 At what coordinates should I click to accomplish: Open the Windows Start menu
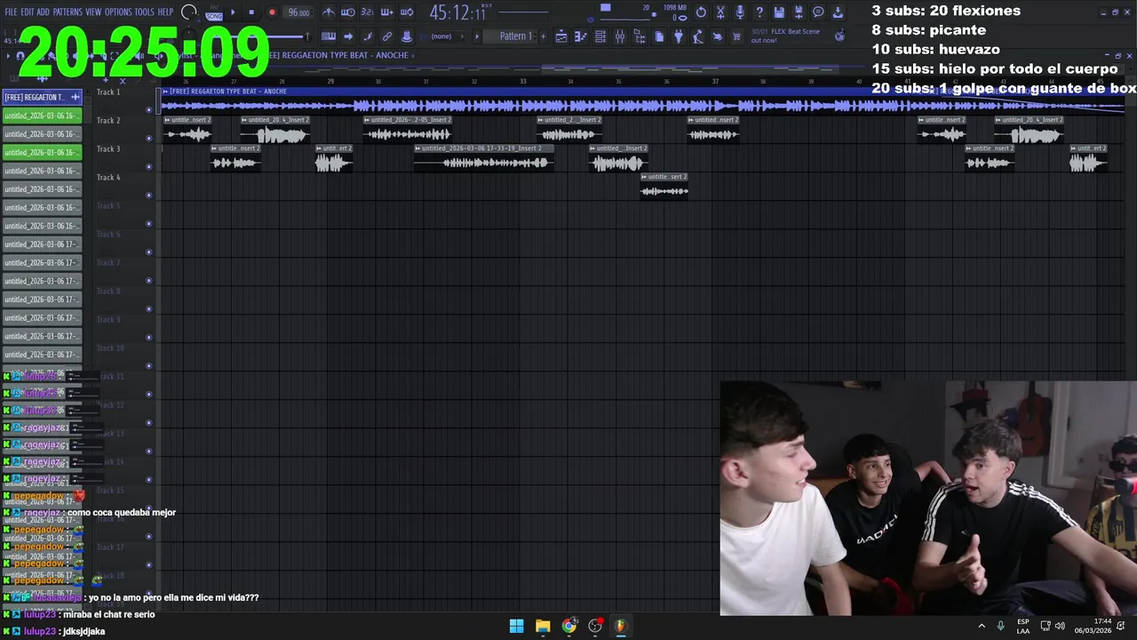pyautogui.click(x=516, y=626)
